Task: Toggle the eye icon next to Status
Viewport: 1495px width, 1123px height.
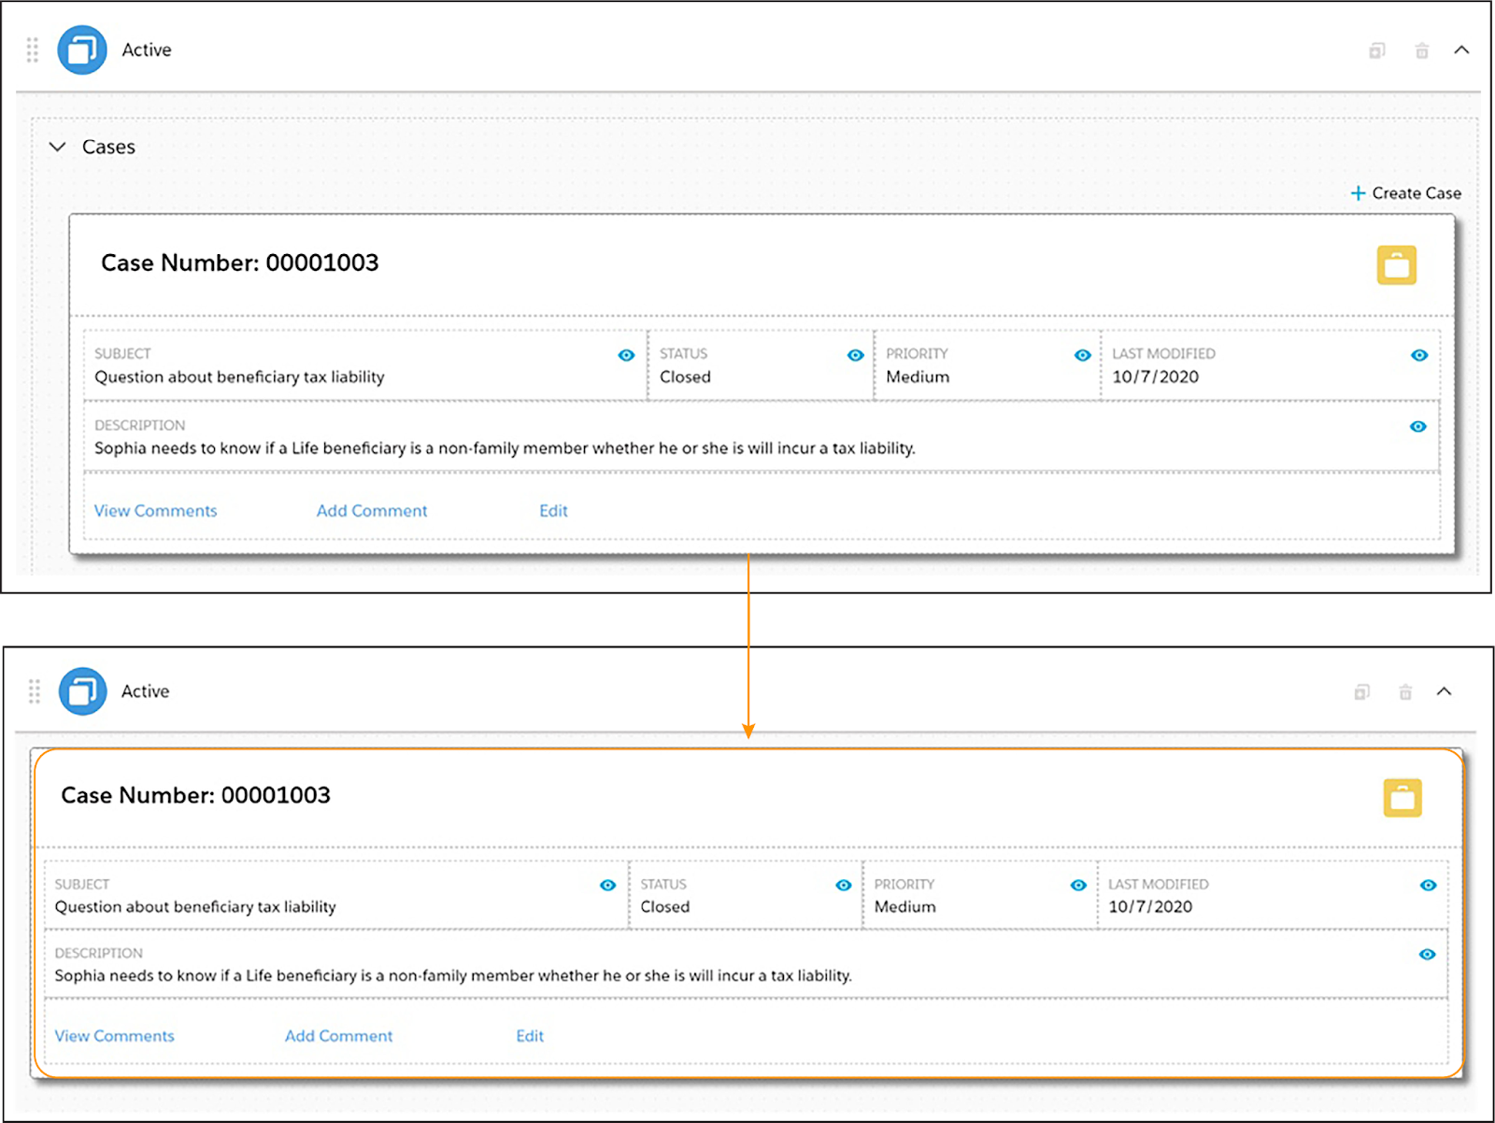Action: [x=854, y=355]
